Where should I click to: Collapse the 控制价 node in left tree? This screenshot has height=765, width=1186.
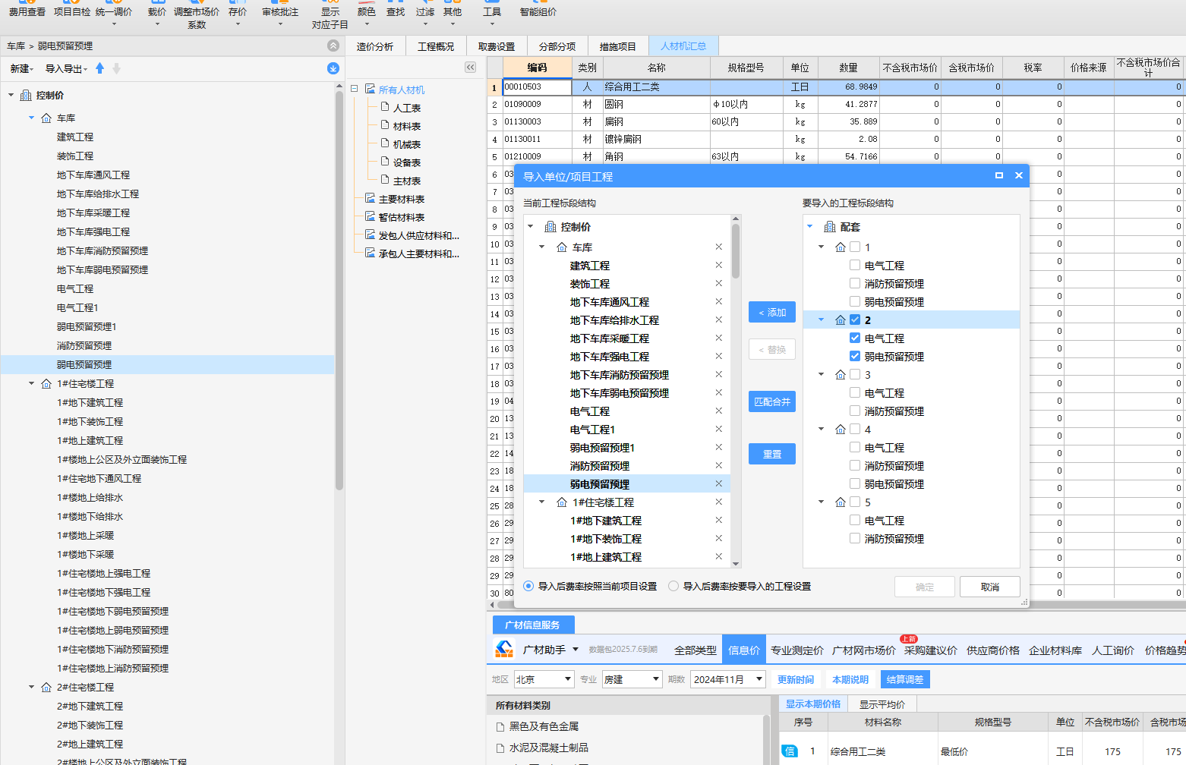coord(11,96)
